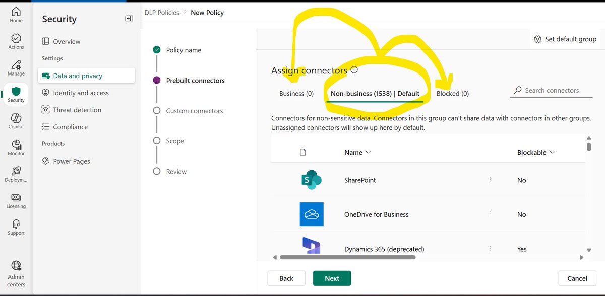Click the horizontal scroll-right arrow
Image resolution: width=605 pixels, height=296 pixels.
pos(581,257)
